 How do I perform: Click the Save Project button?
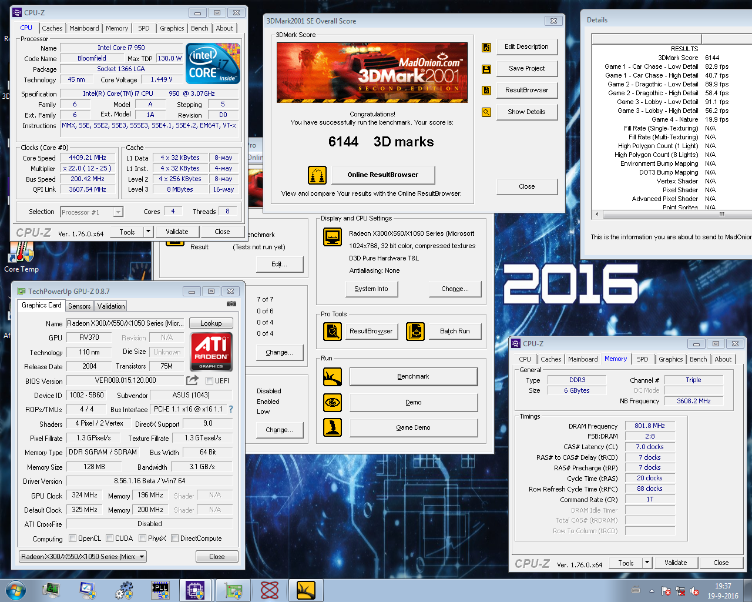coord(527,69)
